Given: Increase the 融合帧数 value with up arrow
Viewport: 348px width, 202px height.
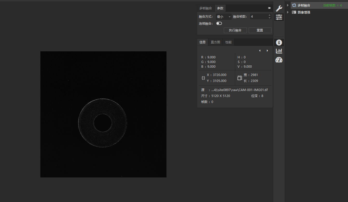Looking at the screenshot, I should pos(269,15).
